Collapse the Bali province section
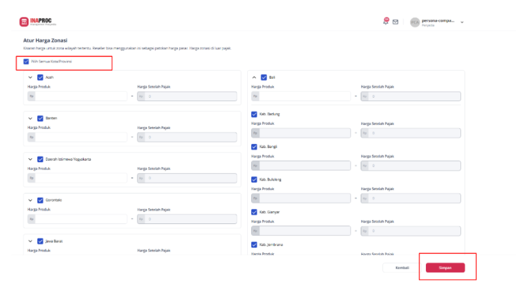The width and height of the screenshot is (525, 294). coord(255,77)
